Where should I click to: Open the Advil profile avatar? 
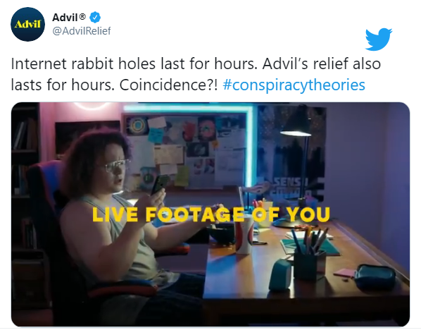click(x=27, y=24)
